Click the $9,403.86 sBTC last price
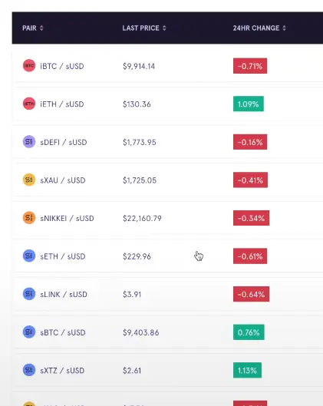 (x=141, y=332)
